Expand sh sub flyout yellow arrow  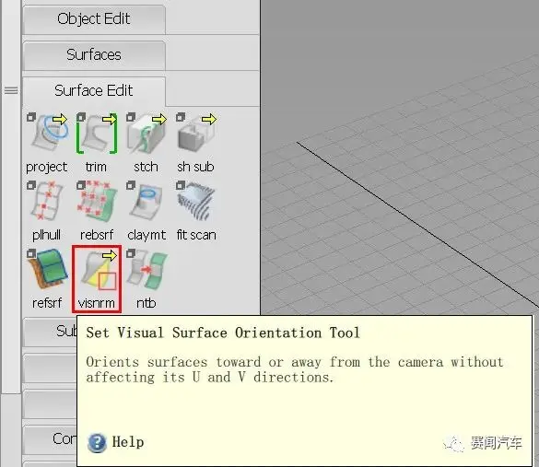point(209,119)
